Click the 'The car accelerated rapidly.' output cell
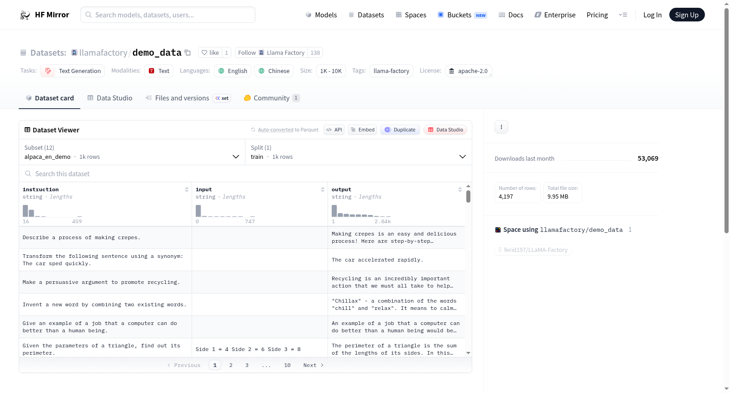This screenshot has height=393, width=730. (x=396, y=260)
